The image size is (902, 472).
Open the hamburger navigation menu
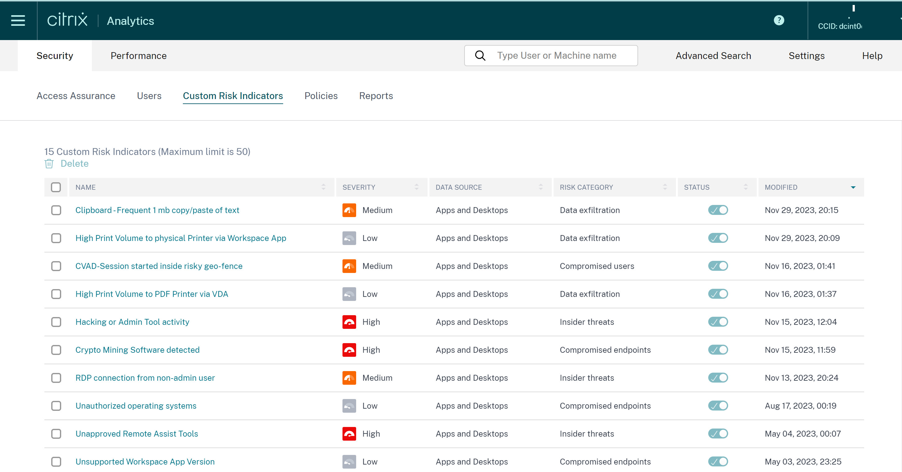[18, 21]
